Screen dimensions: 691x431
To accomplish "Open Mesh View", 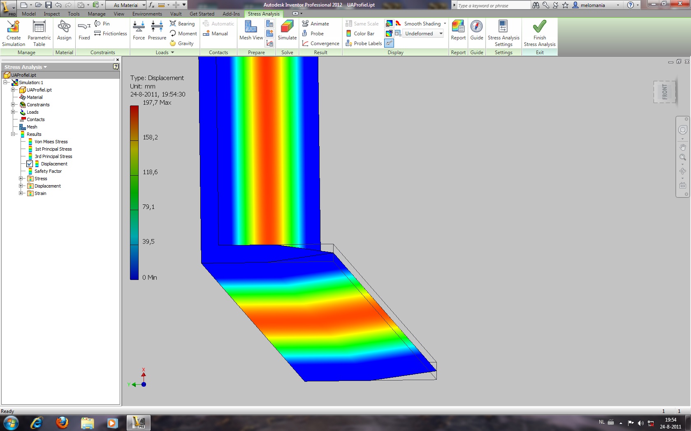I will tap(251, 31).
